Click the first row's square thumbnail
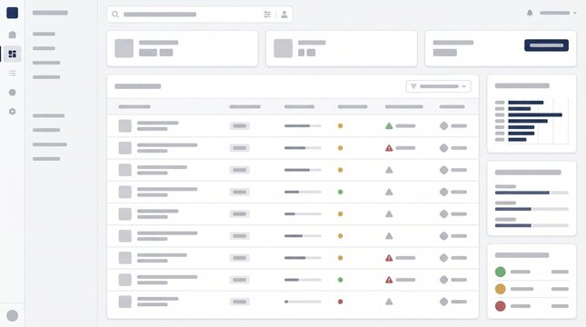The image size is (586, 327). [124, 126]
